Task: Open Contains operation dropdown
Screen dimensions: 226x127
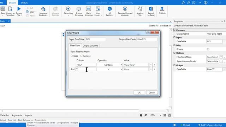Action: tap(121, 65)
